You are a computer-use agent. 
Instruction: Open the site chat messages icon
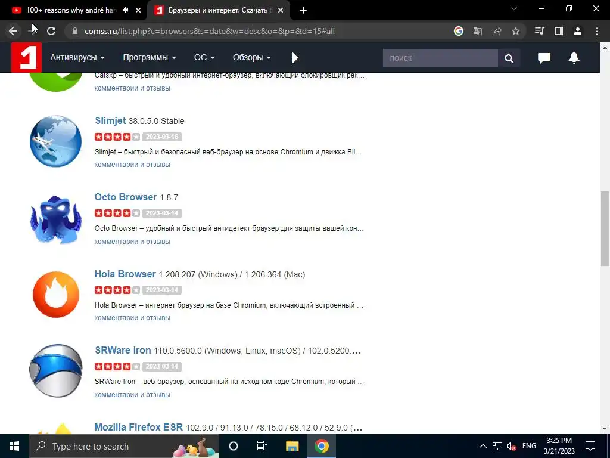(x=544, y=58)
